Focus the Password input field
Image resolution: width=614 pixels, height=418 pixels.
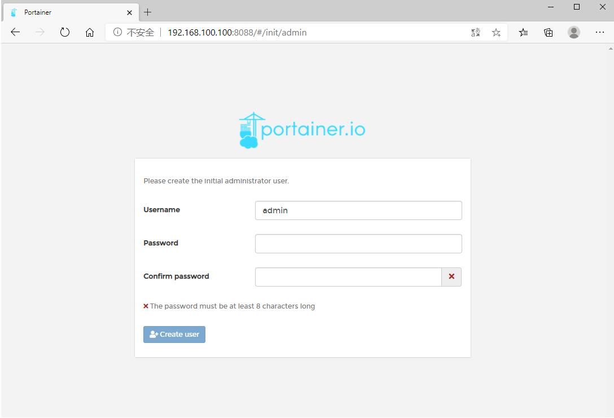pyautogui.click(x=358, y=244)
